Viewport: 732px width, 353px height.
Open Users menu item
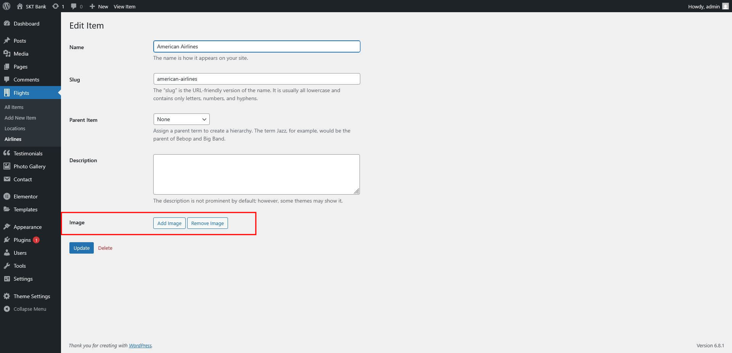pyautogui.click(x=30, y=253)
